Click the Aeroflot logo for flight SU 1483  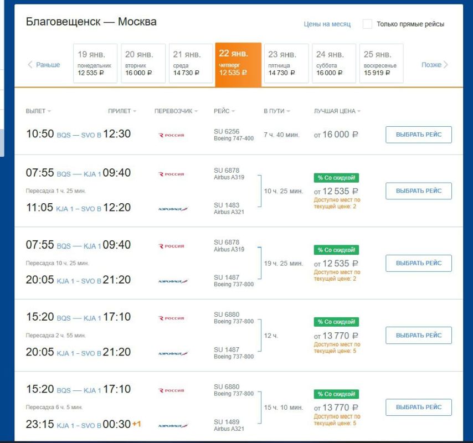[173, 209]
